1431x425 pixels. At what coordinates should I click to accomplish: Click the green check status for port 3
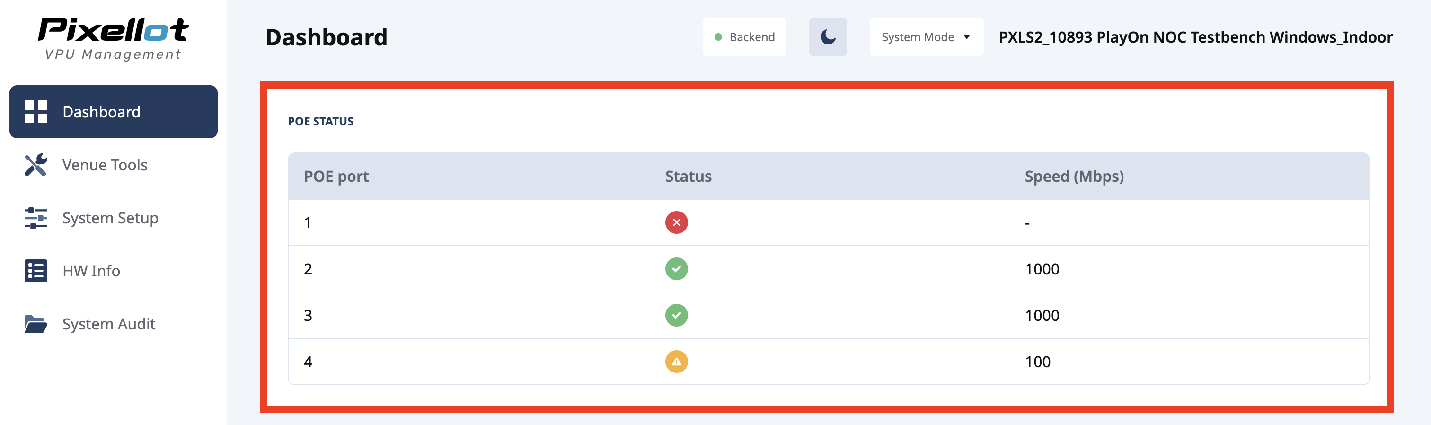coord(676,316)
